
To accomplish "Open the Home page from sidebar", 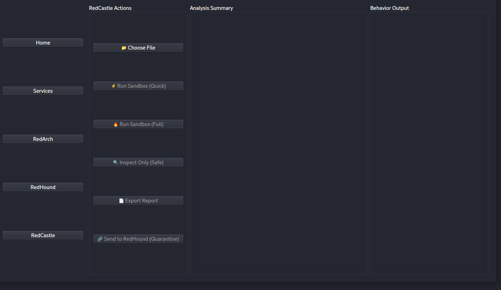I will tap(43, 42).
